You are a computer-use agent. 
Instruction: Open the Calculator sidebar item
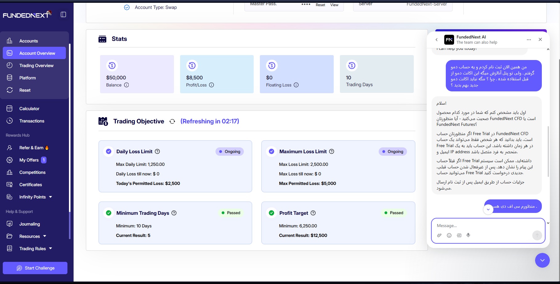coord(29,109)
